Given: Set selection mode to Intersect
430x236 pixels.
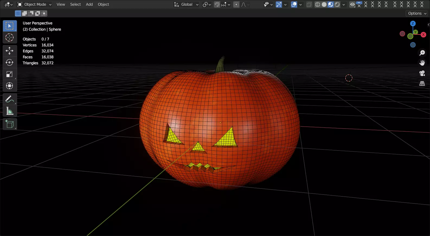Looking at the screenshot, I should coord(44,13).
